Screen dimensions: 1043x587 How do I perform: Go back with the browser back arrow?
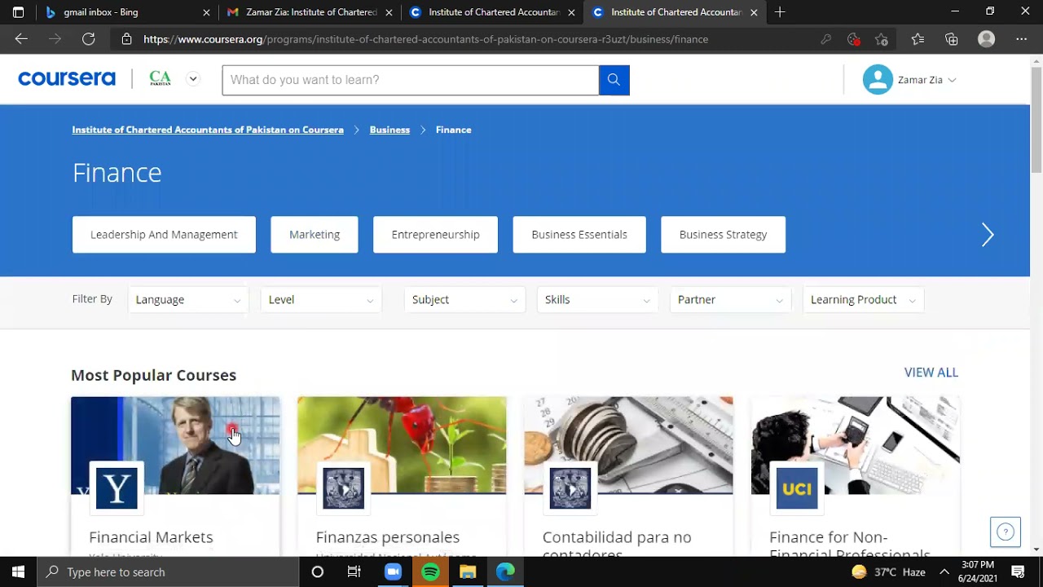[x=21, y=39]
